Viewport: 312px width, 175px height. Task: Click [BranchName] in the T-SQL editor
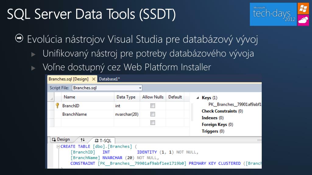tap(85, 158)
